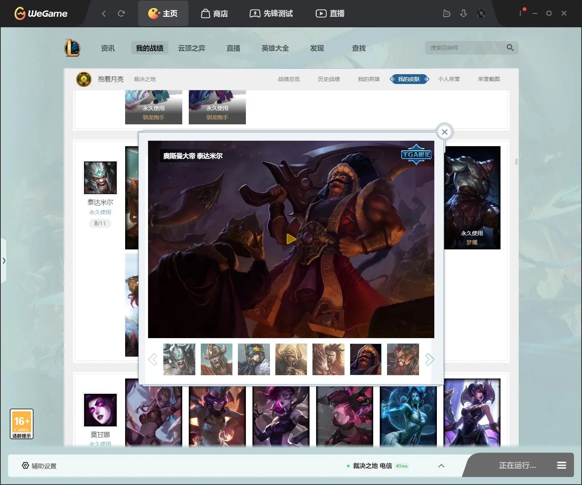Open the 发现 menu item

tap(317, 48)
